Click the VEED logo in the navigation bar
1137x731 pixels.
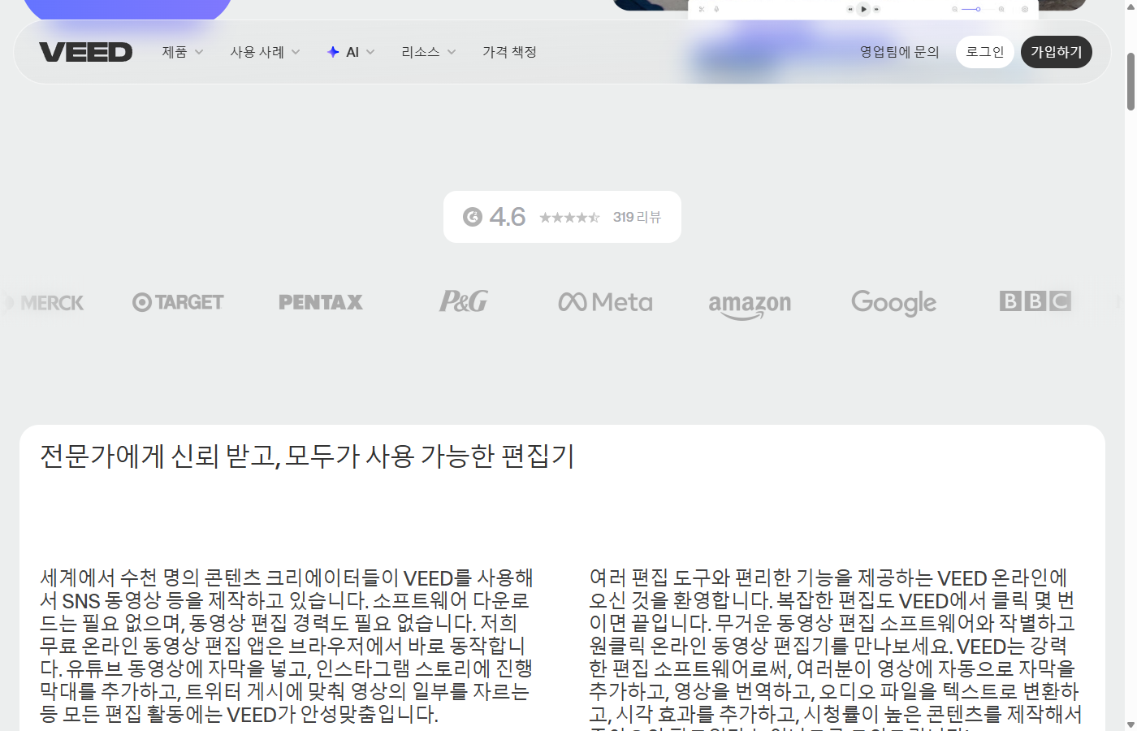click(85, 51)
